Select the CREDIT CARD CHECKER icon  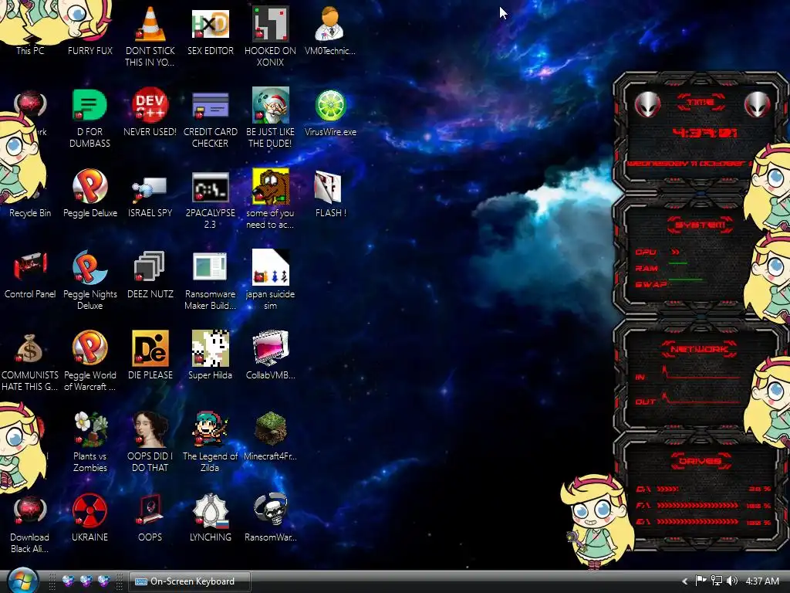point(210,117)
